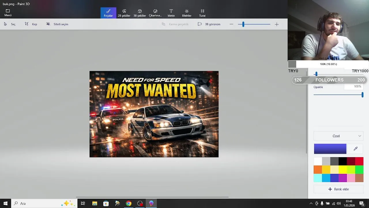Viewport: 369px width, 208px height.
Task: Pick the sky blue color swatch
Action: [x=326, y=178]
